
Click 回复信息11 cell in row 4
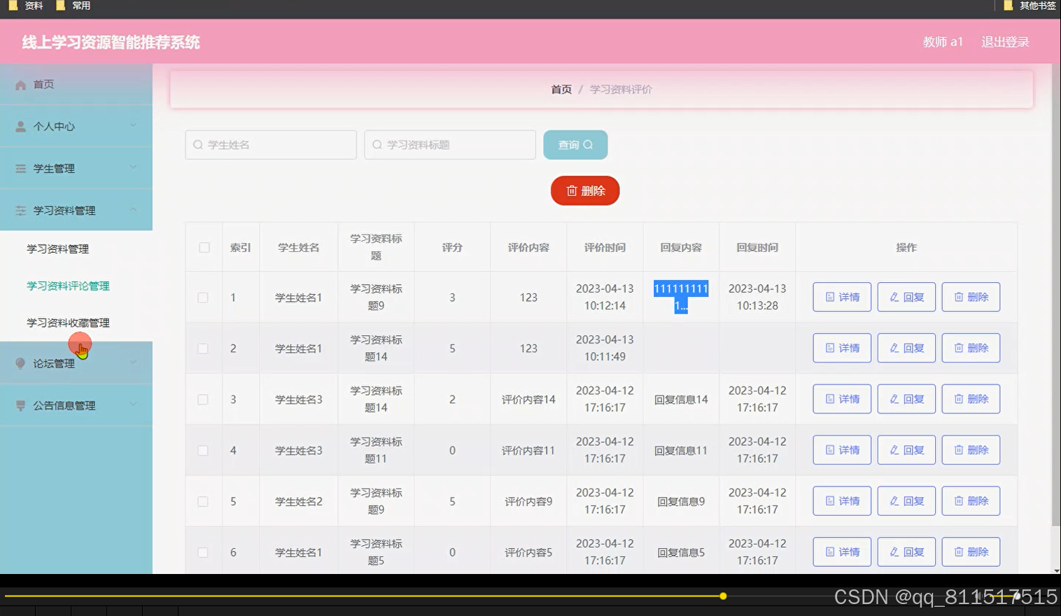click(x=681, y=451)
